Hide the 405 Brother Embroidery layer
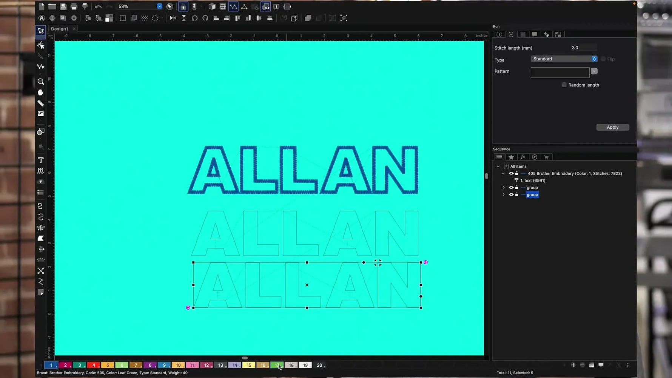The width and height of the screenshot is (672, 378). (x=511, y=174)
